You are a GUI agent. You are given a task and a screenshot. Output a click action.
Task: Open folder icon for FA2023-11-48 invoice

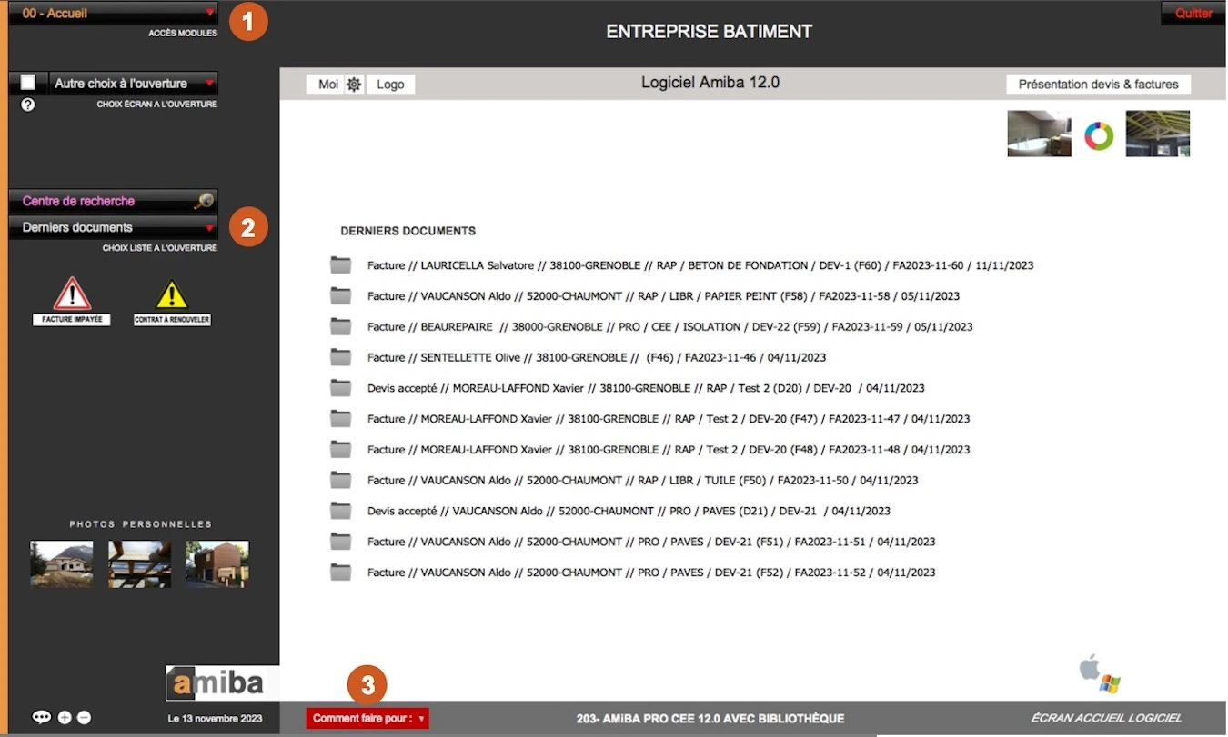coord(341,449)
